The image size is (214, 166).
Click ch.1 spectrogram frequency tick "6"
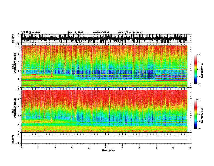[19, 62]
